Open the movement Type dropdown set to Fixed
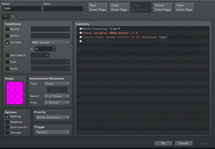The image size is (215, 149). point(57,84)
